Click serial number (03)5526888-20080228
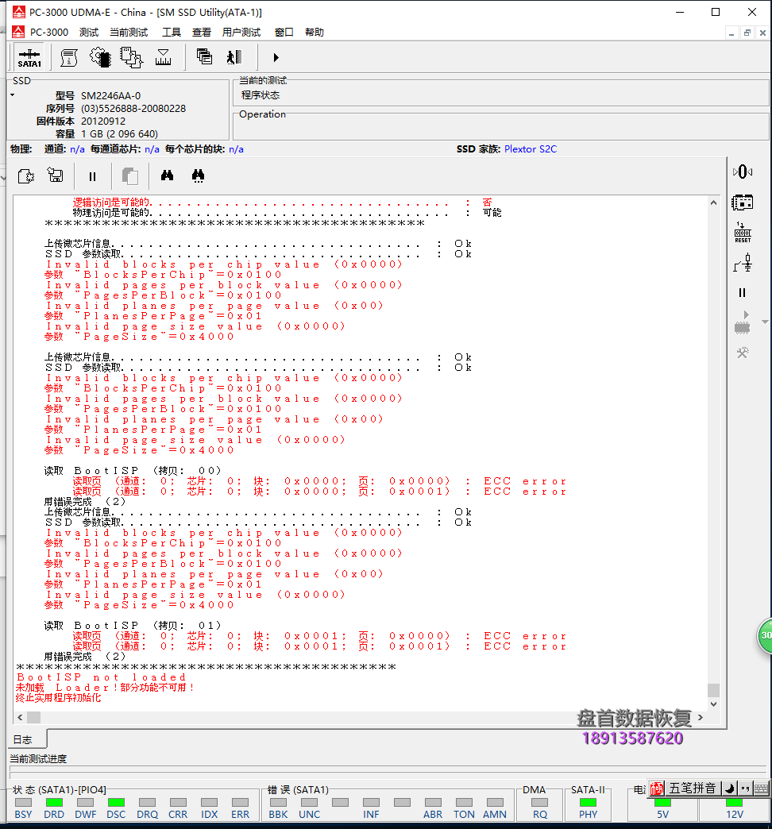This screenshot has width=772, height=829. coord(133,108)
